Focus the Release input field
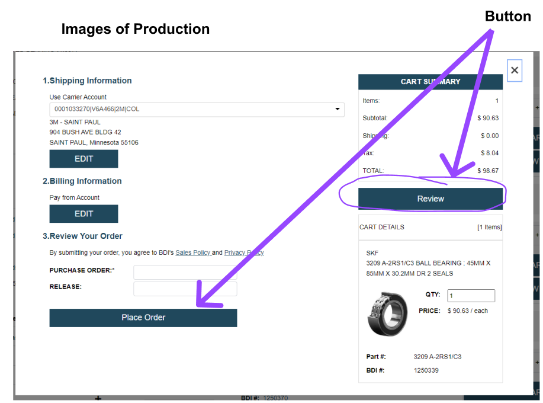 coord(185,289)
